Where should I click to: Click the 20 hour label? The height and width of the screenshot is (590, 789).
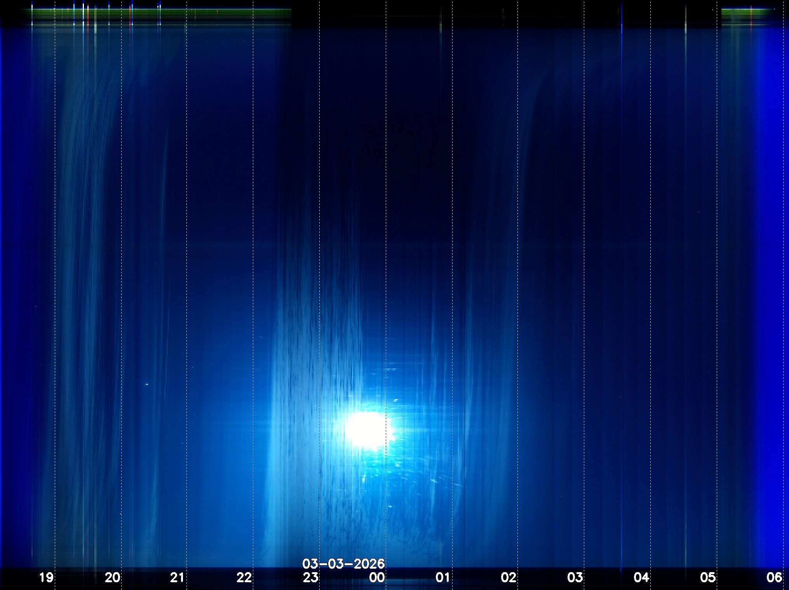112,578
